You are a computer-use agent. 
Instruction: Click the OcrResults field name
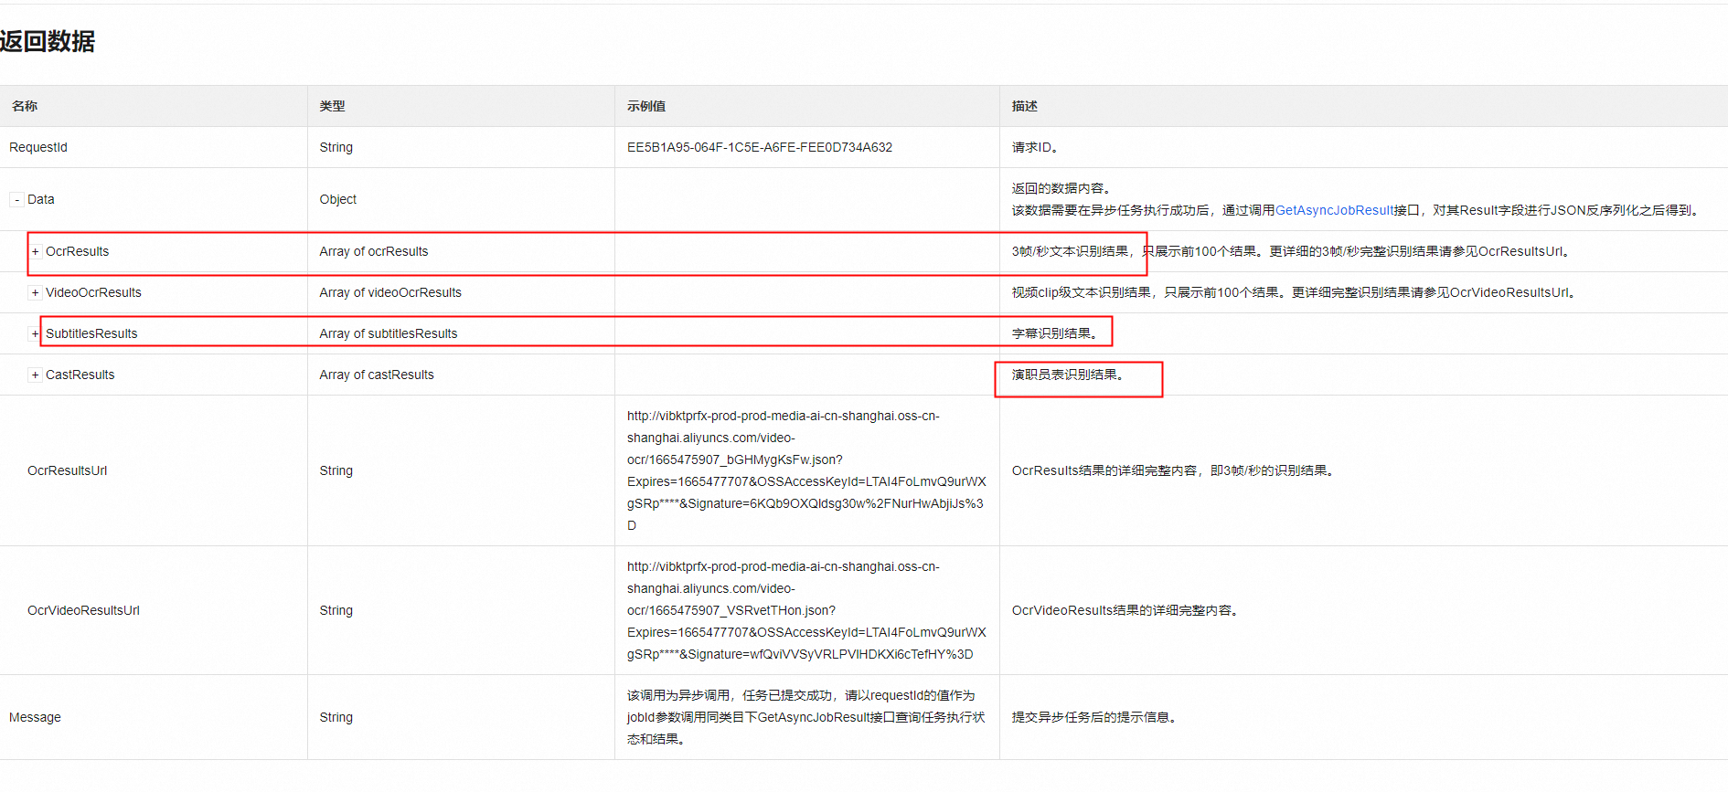pyautogui.click(x=78, y=251)
